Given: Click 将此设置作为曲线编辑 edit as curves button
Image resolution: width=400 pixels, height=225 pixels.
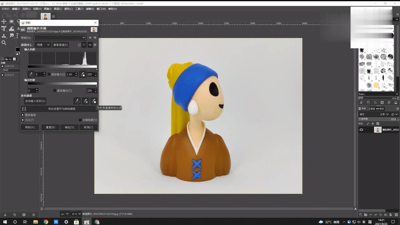Looking at the screenshot, I should coord(59,109).
